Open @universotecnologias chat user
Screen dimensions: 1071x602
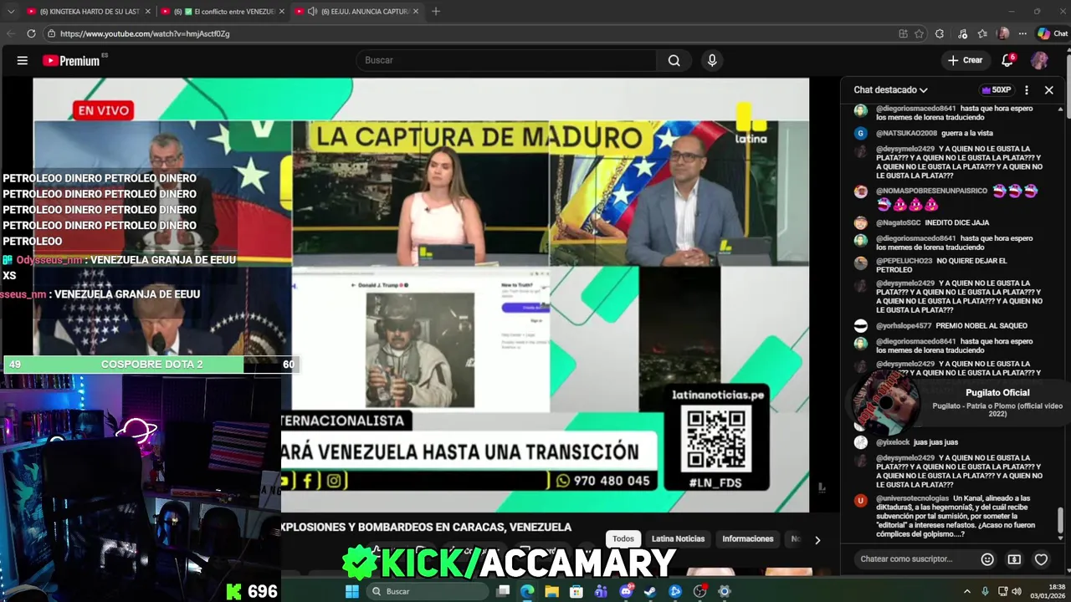click(912, 498)
